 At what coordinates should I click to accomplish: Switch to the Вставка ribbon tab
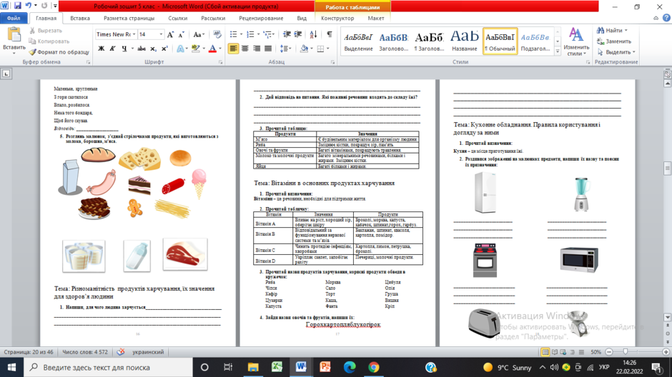tap(80, 19)
